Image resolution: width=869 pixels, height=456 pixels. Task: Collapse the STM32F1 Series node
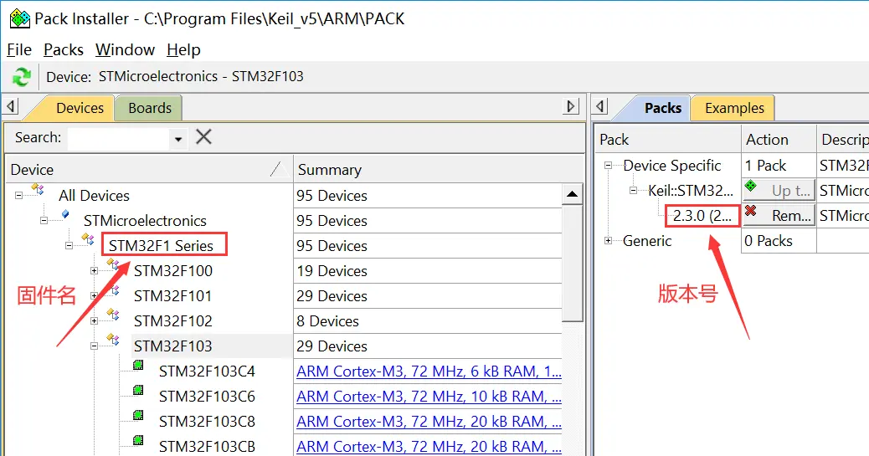(69, 245)
